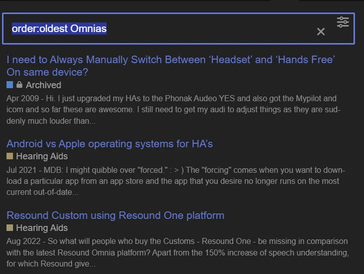This screenshot has width=364, height=274.
Task: Click the Aug 2022 result excerpt
Action: click(178, 252)
